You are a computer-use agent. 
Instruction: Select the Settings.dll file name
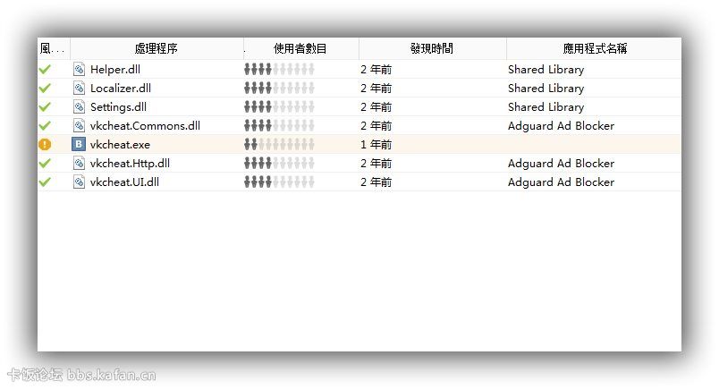tap(118, 107)
